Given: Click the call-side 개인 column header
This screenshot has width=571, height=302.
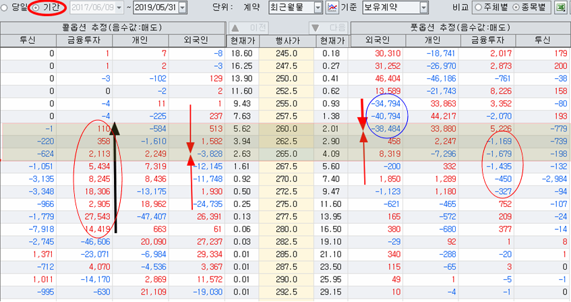Looking at the screenshot, I should coord(140,40).
